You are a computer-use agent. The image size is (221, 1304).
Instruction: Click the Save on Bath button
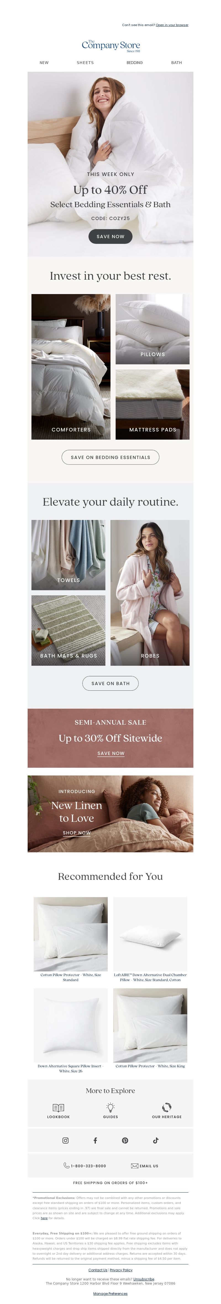pos(110,683)
